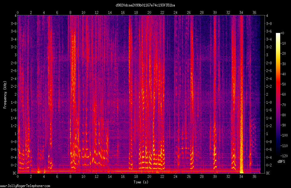Click the -10 colour scale value

tap(283, 43)
